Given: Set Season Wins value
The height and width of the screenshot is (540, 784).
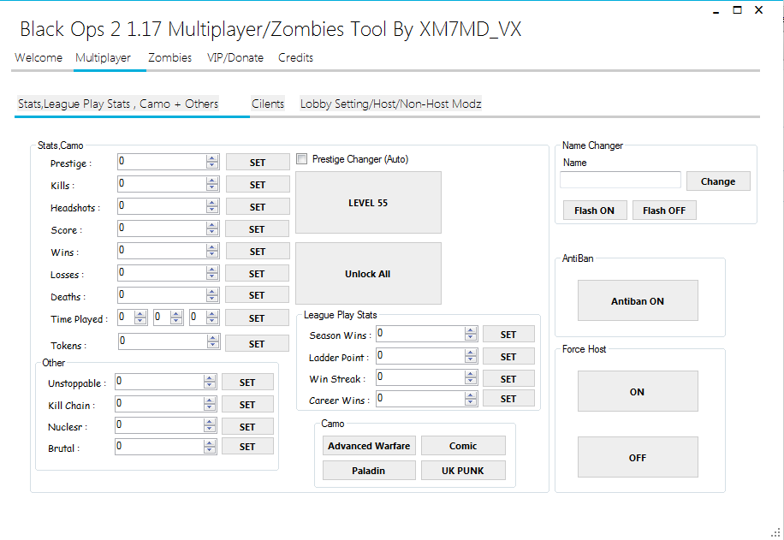Looking at the screenshot, I should pyautogui.click(x=508, y=334).
